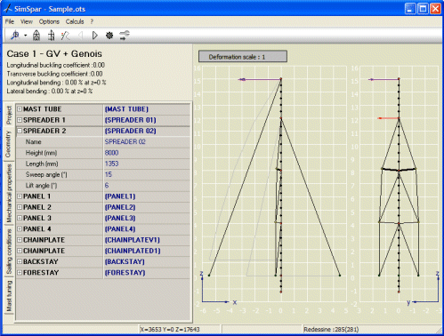Click the boat top-view toolbar icon
This screenshot has height=336, width=444.
[x=36, y=36]
